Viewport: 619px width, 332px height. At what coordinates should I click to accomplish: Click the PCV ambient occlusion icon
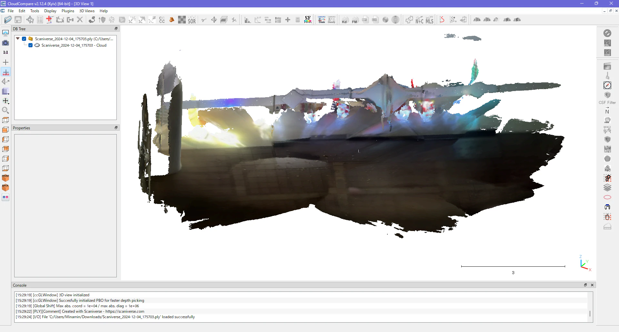click(607, 149)
